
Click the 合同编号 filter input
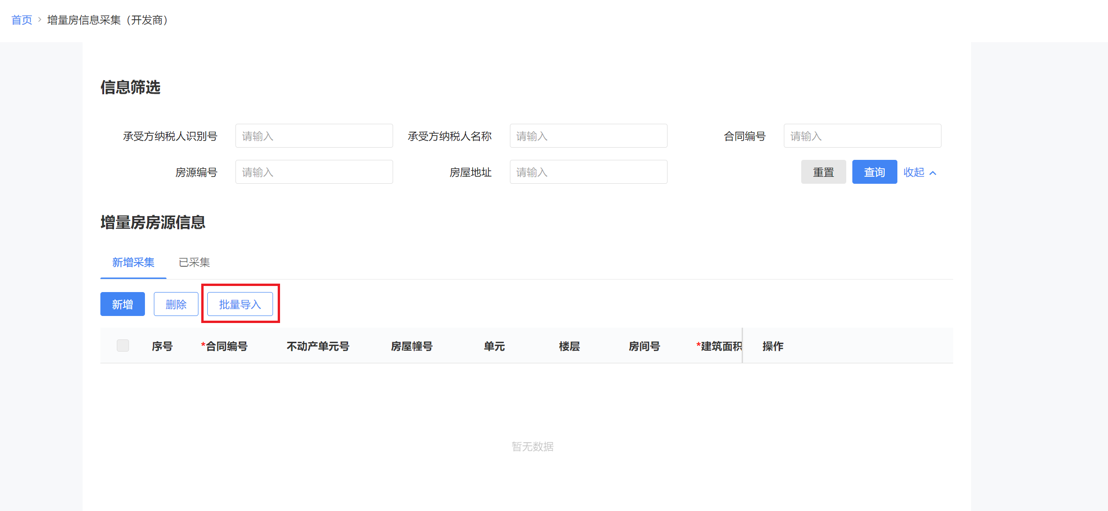[x=862, y=136]
